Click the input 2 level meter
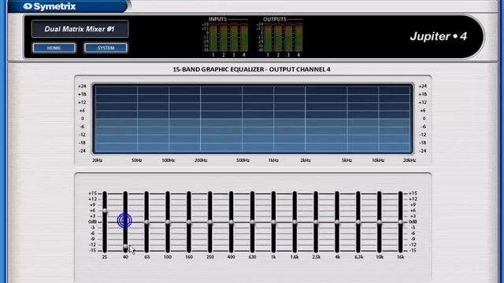Viewport: 504px width, 283px height. pos(224,38)
